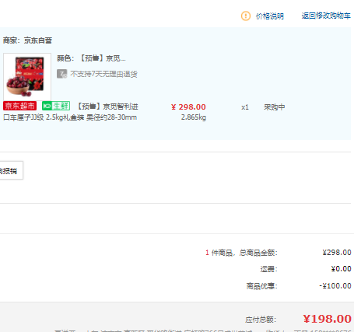This screenshot has height=332, width=354.
Task: Click the x1 quantity indicator
Action: (x=245, y=107)
